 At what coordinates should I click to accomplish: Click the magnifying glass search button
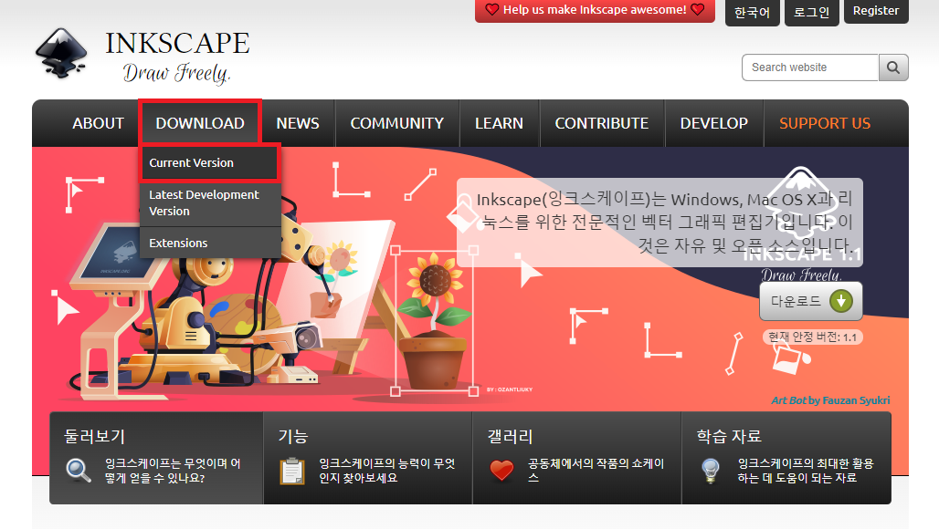click(893, 67)
